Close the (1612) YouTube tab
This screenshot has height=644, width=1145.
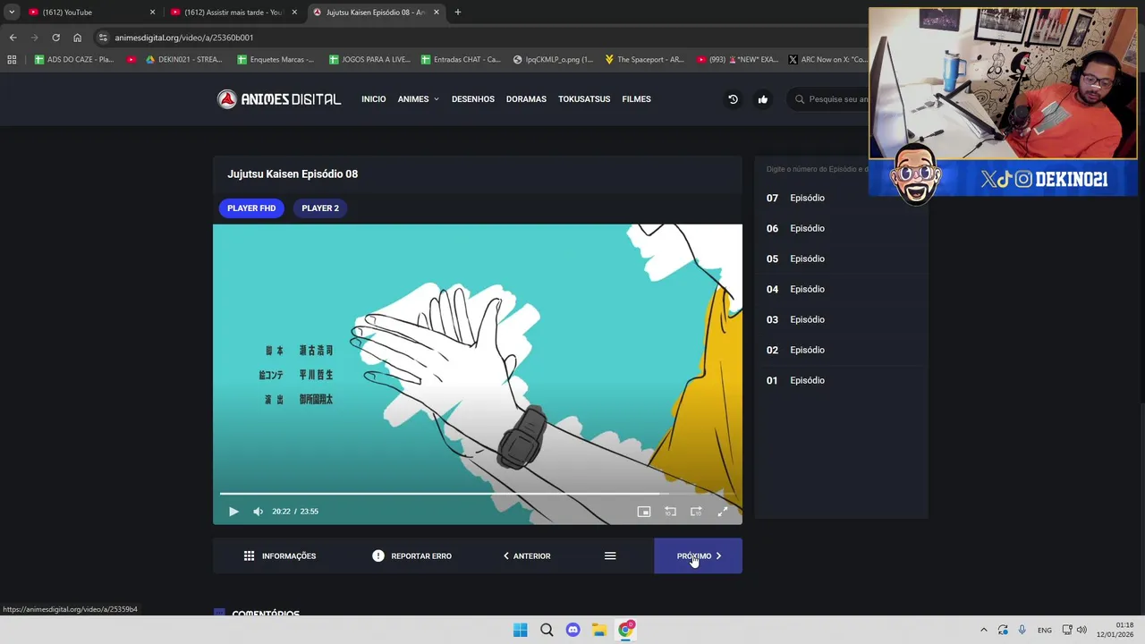point(152,13)
